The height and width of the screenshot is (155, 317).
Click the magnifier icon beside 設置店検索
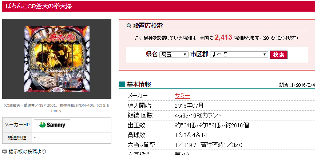[x=129, y=26]
